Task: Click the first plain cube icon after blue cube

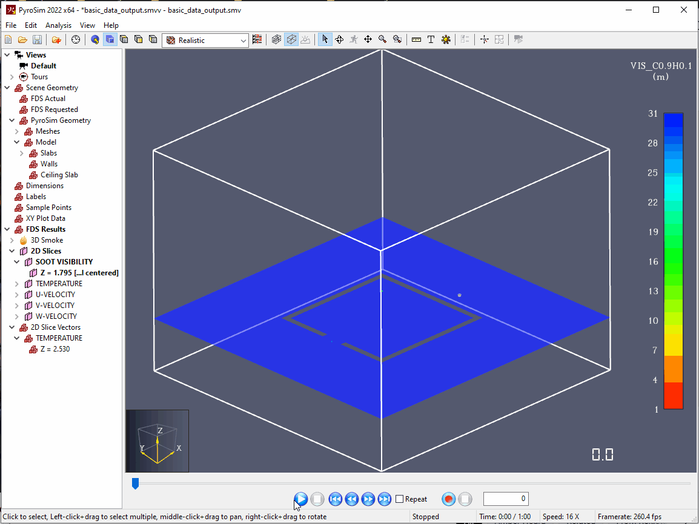Action: [124, 39]
